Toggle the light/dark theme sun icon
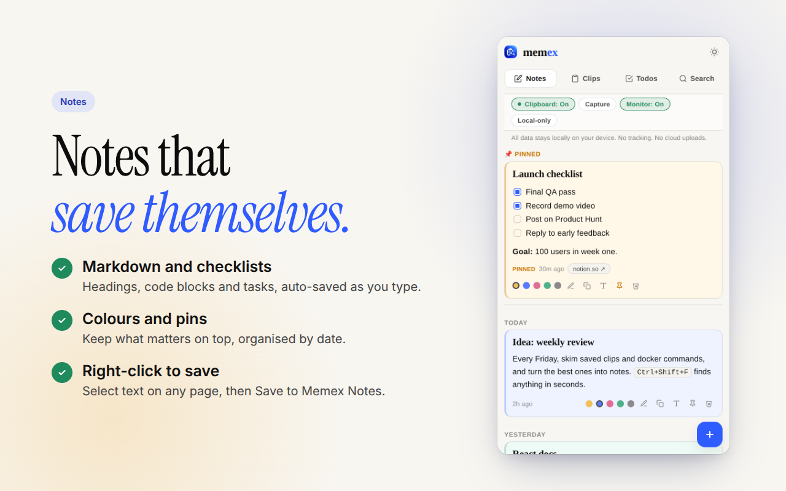The width and height of the screenshot is (786, 491). click(714, 52)
